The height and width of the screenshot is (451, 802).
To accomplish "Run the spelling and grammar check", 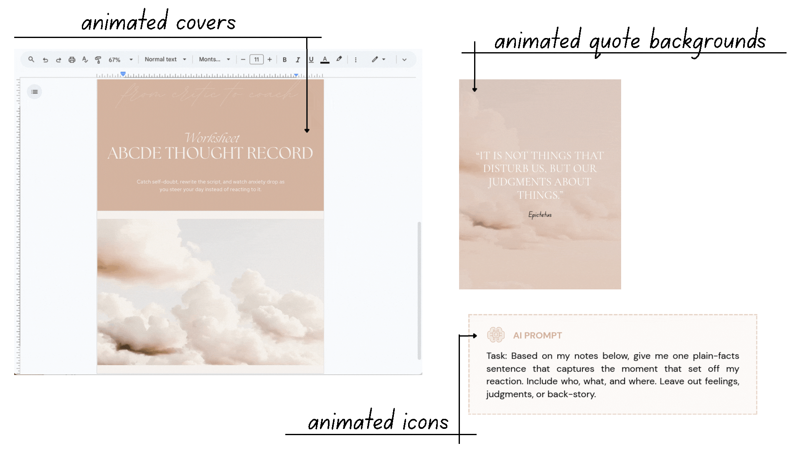I will (x=85, y=59).
